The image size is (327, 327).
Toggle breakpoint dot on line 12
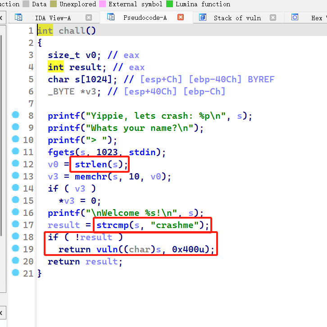(15, 163)
